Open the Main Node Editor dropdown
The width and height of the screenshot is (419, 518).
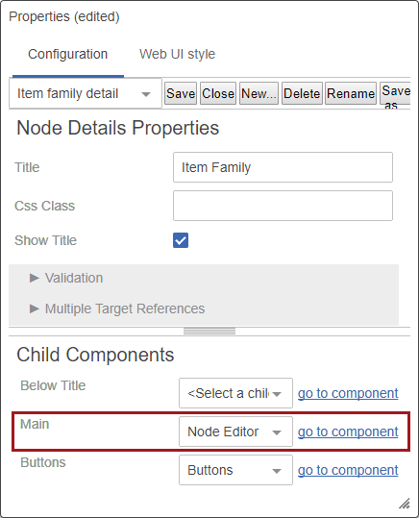point(236,432)
